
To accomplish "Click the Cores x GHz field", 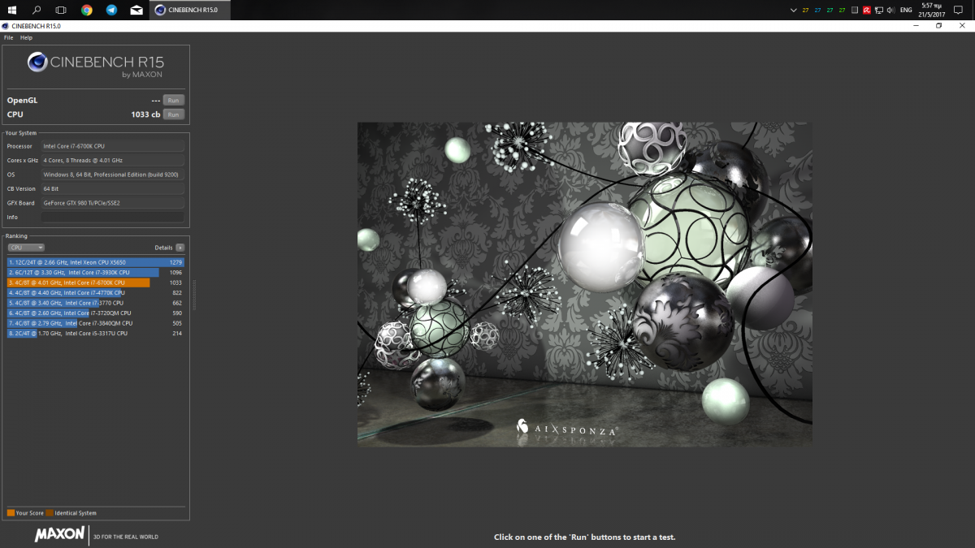I will pyautogui.click(x=113, y=161).
